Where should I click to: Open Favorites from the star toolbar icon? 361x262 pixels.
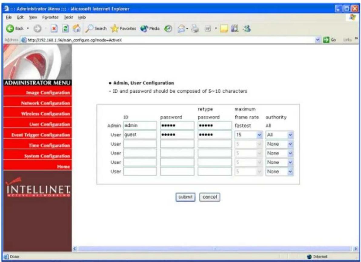pyautogui.click(x=123, y=28)
